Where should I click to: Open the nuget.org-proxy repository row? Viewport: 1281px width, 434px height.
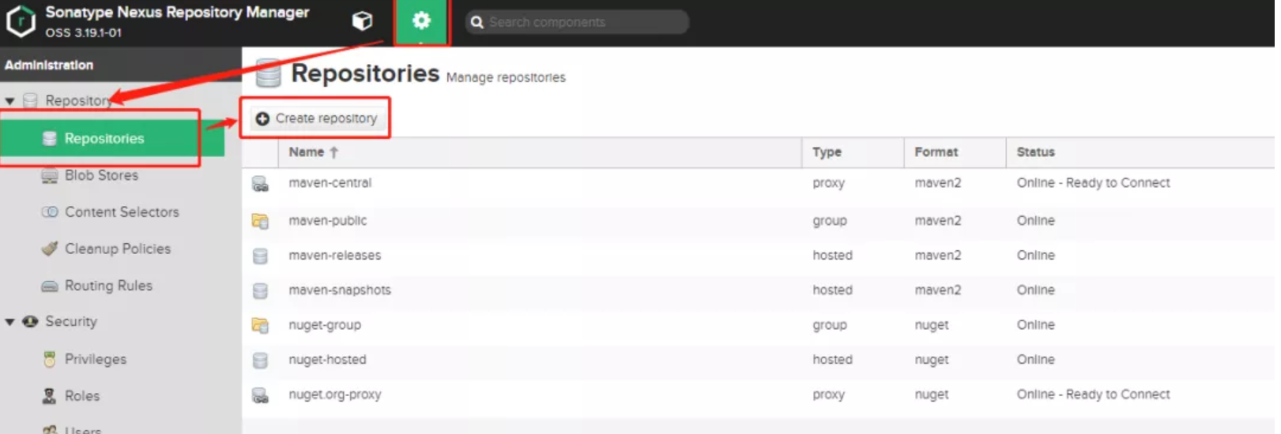[759, 395]
